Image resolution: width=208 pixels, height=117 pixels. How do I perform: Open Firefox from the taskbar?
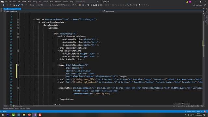(x=29, y=115)
